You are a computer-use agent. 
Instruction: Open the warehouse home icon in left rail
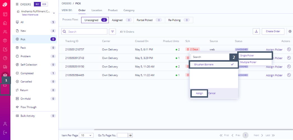coord(5,23)
